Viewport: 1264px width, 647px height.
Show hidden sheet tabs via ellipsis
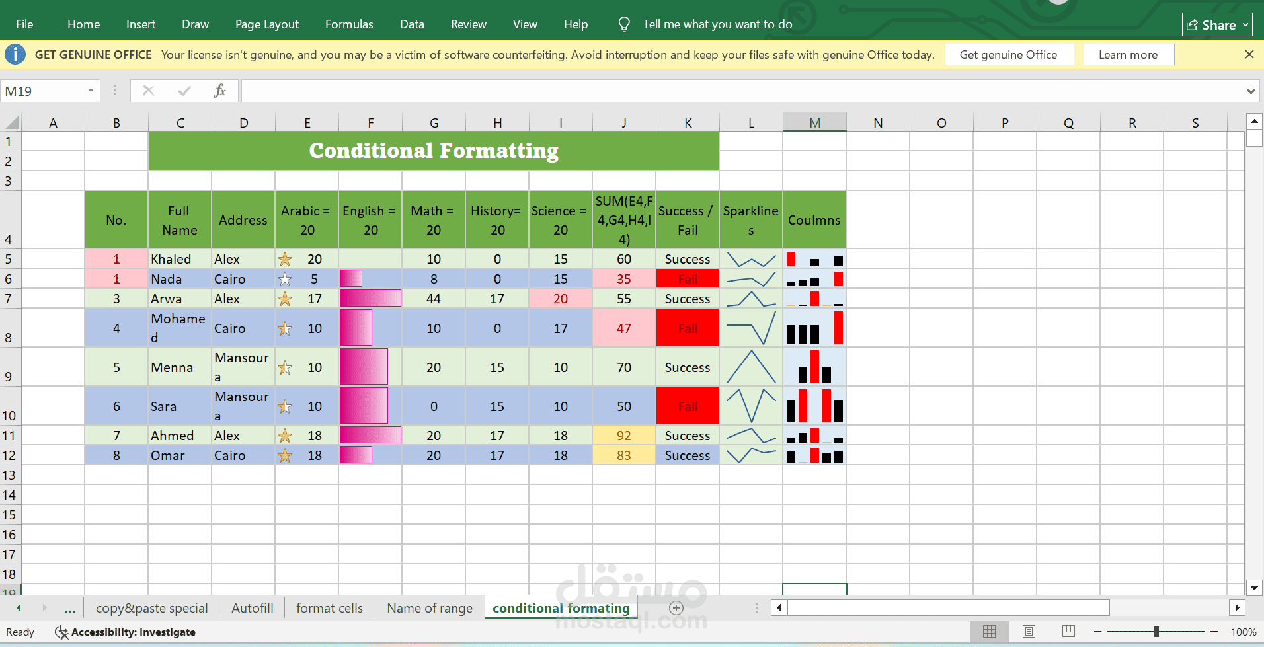pos(70,608)
